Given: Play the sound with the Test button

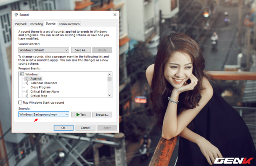Looking at the screenshot, I should (81, 115).
